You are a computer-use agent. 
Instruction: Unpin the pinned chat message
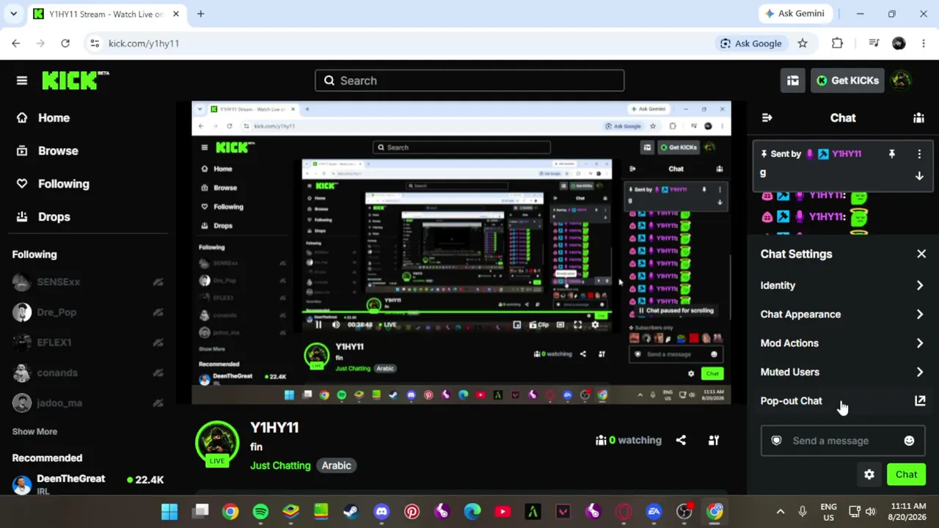[892, 154]
